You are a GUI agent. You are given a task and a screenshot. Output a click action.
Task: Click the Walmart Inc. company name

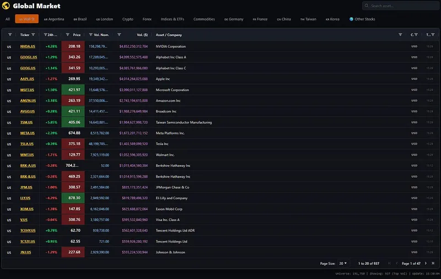[x=165, y=155]
